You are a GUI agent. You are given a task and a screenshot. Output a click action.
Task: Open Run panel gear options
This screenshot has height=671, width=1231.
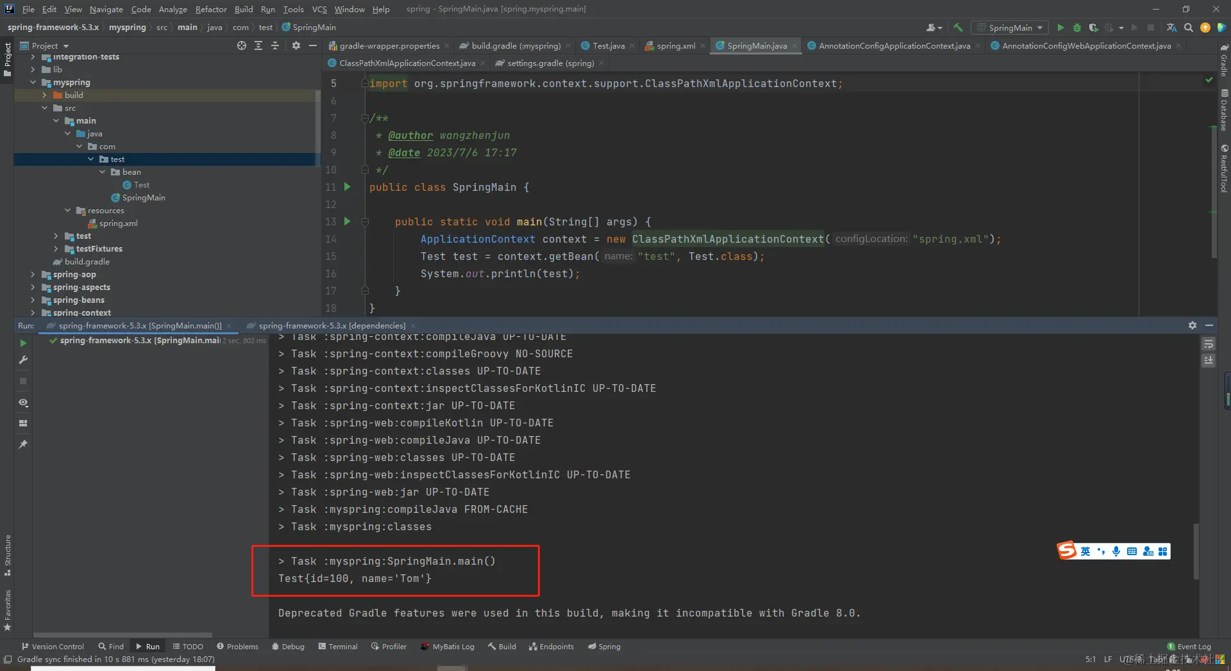pos(1193,325)
